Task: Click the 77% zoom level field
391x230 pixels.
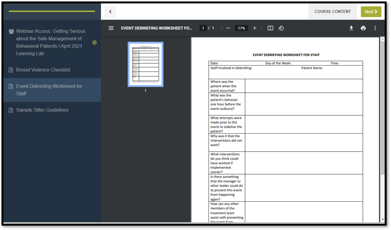Action: 241,28
